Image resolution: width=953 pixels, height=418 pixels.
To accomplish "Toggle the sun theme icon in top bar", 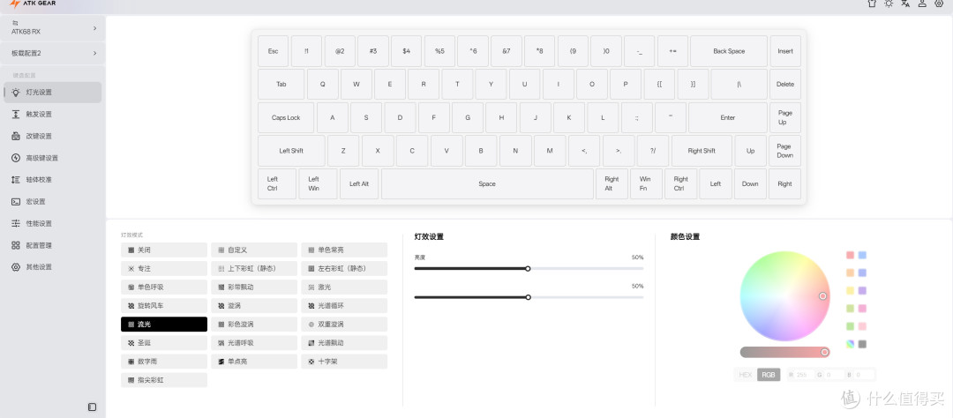I will (x=889, y=3).
